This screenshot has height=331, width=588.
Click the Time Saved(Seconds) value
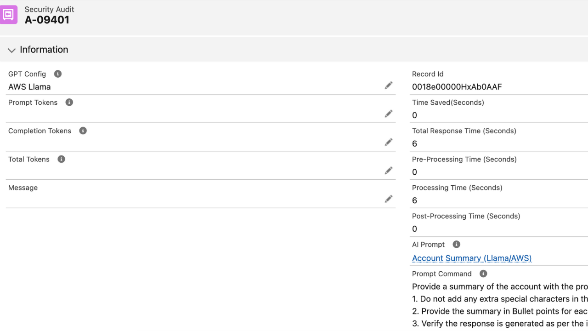[x=414, y=115]
